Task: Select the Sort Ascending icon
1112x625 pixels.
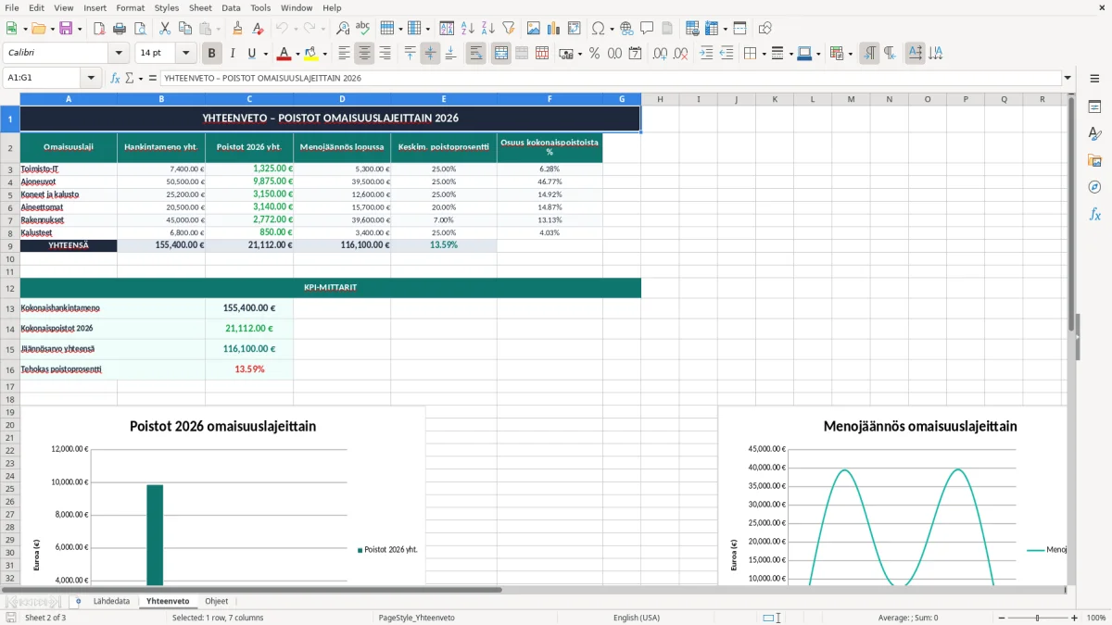Action: pos(467,29)
